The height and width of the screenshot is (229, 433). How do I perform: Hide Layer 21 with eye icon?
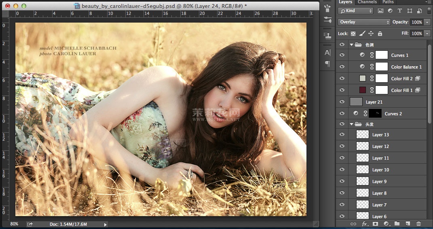pos(342,102)
